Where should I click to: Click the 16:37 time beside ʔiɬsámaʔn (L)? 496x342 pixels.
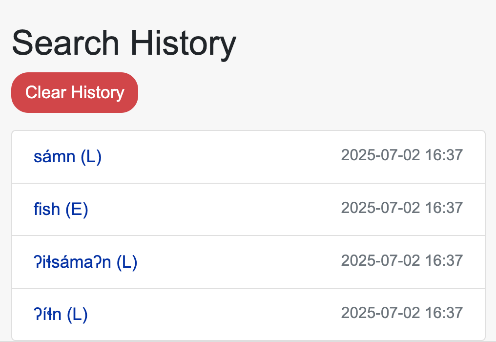(444, 260)
